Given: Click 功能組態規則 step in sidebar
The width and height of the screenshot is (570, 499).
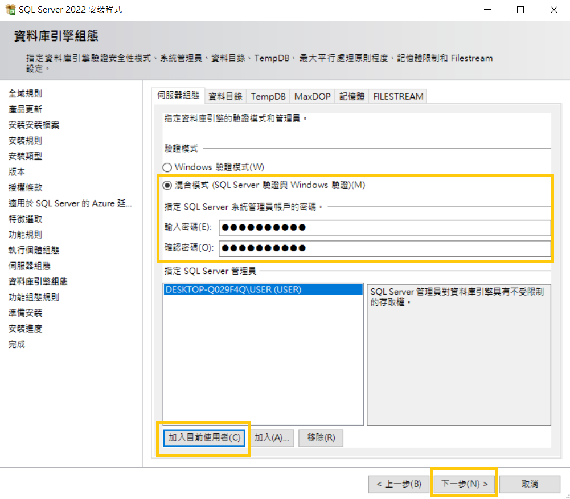Looking at the screenshot, I should tap(34, 297).
